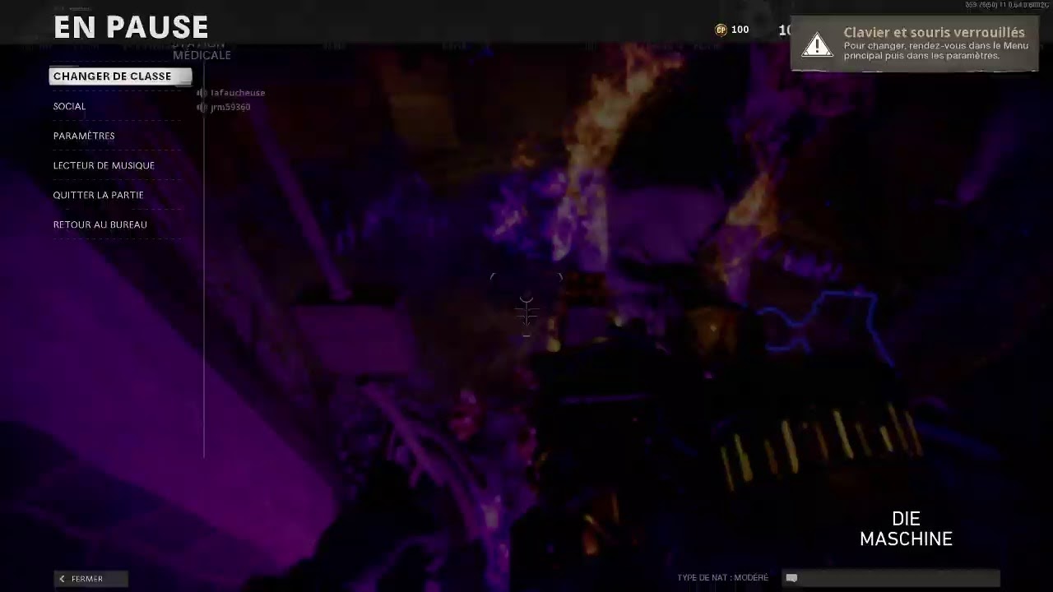Screen dimensions: 1053x592
Task: Click the En pause heading
Action: [x=131, y=27]
